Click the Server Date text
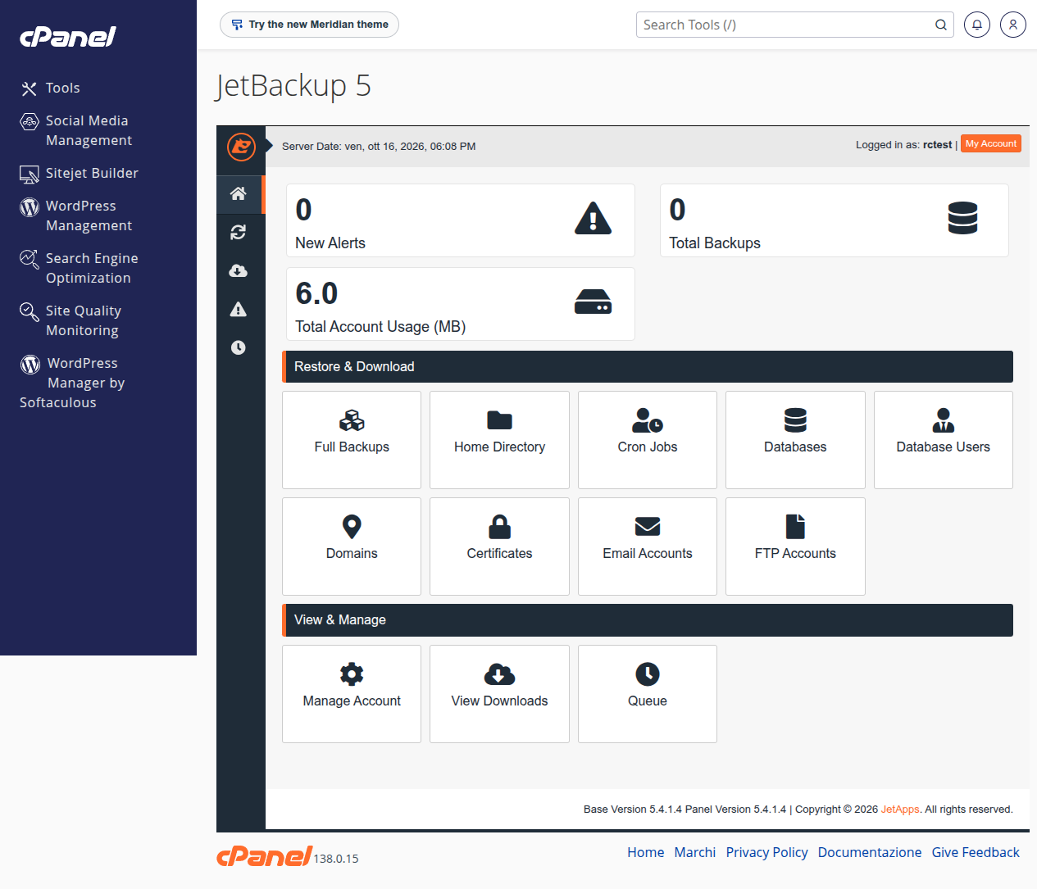This screenshot has height=889, width=1037. click(379, 147)
